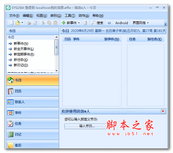Click 事件 header in today pane

(x=76, y=39)
